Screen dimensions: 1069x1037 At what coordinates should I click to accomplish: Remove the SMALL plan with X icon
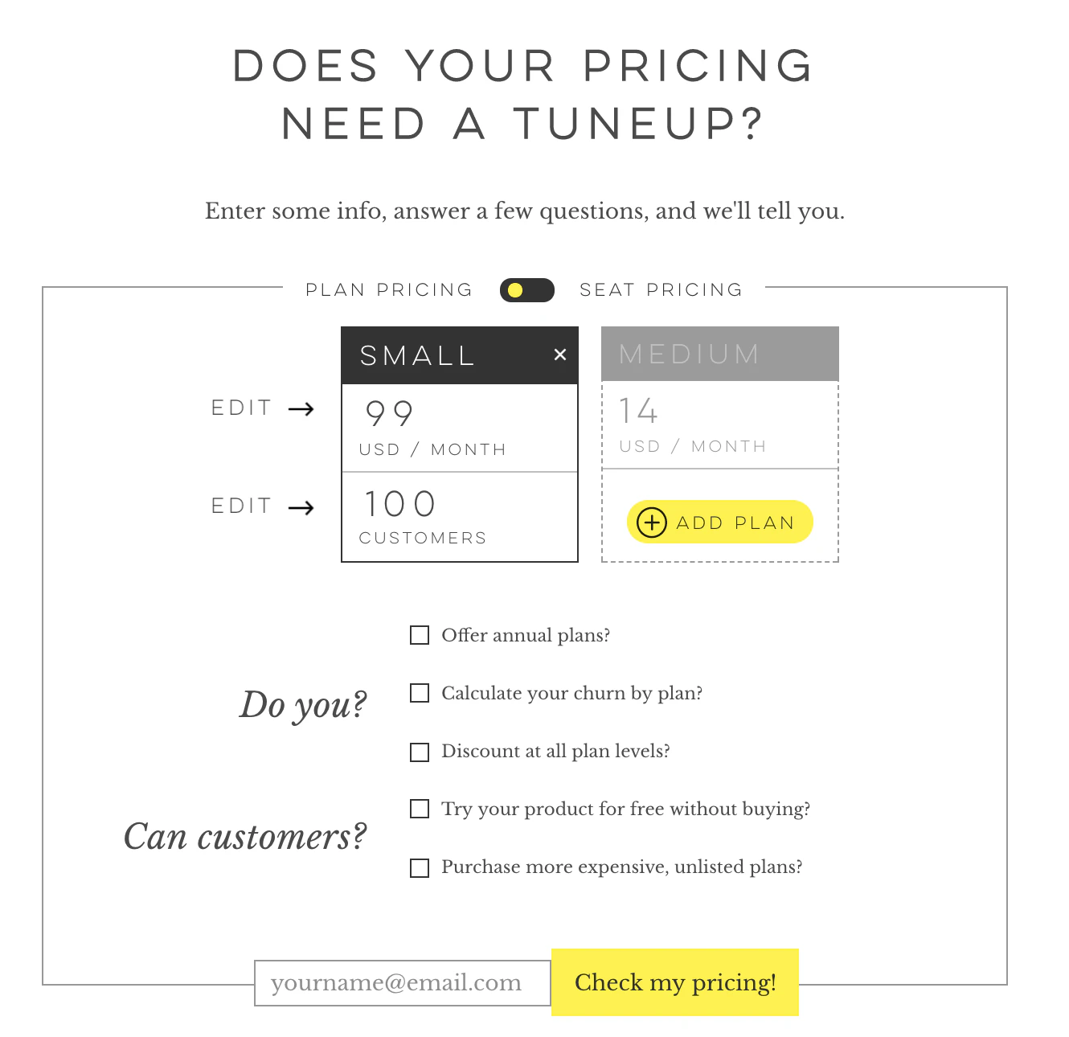pyautogui.click(x=560, y=355)
